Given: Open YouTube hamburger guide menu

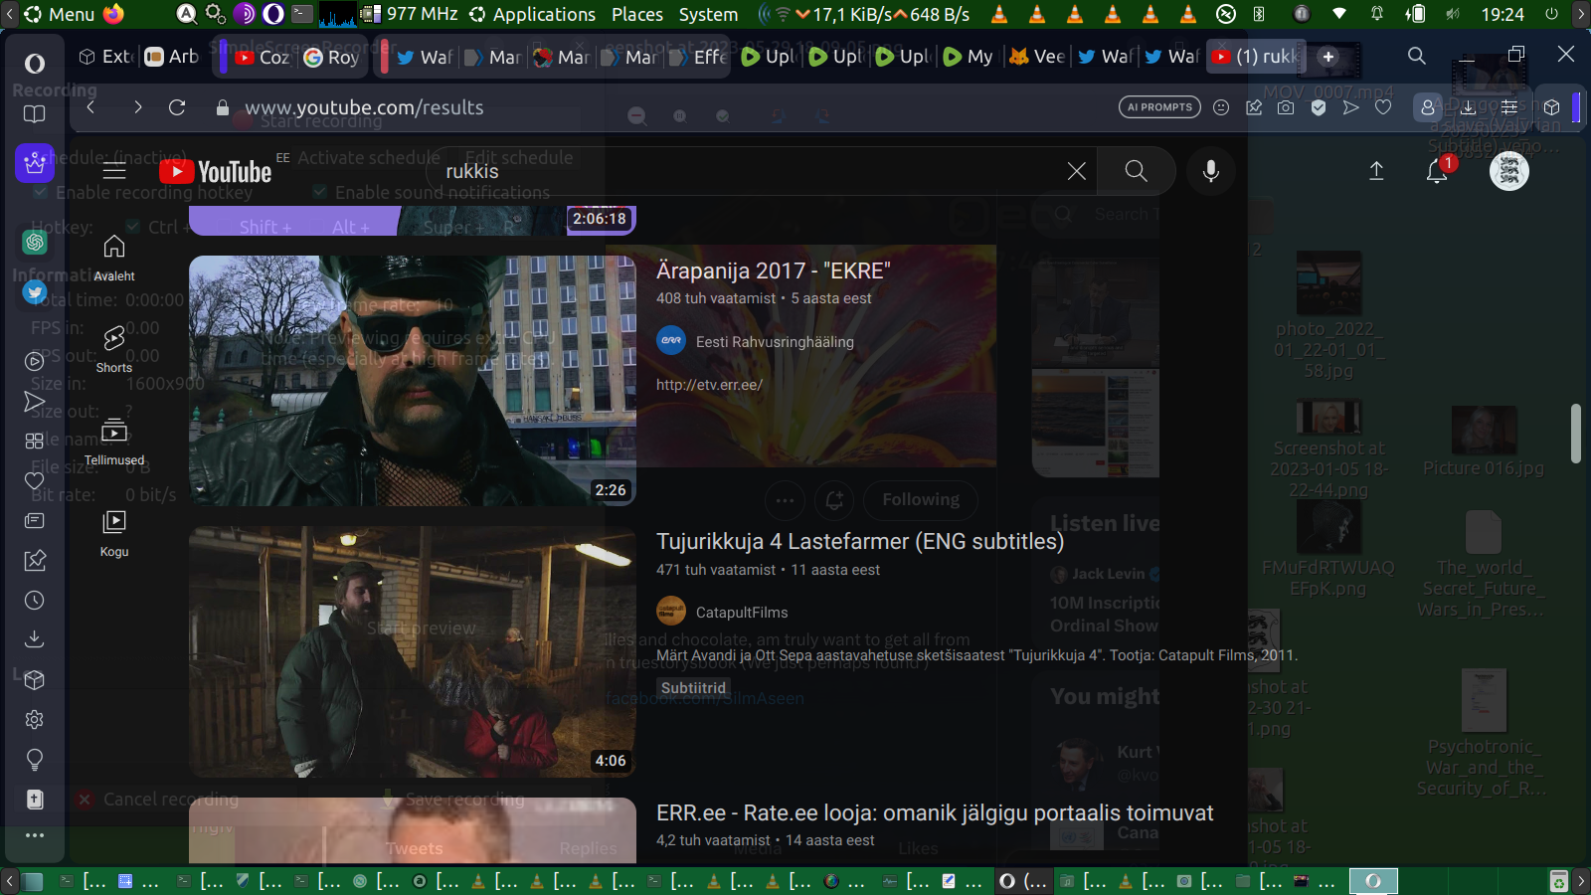Looking at the screenshot, I should [x=114, y=171].
